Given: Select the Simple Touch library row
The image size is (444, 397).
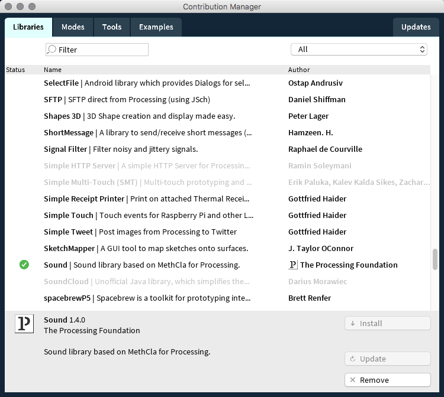Looking at the screenshot, I should coord(217,215).
